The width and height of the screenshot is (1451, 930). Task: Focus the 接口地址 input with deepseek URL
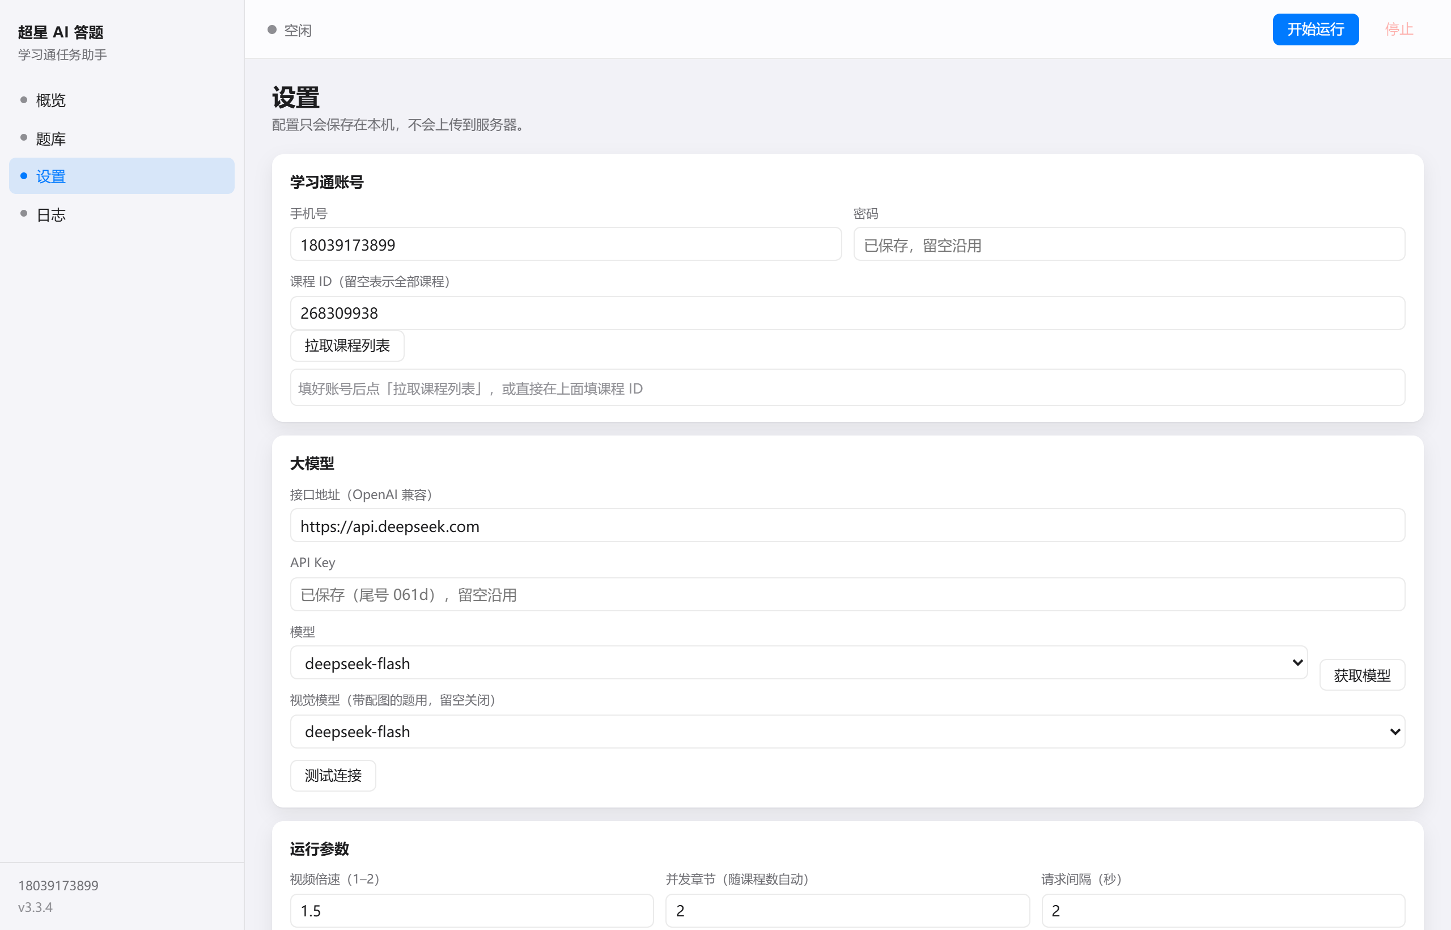(847, 525)
